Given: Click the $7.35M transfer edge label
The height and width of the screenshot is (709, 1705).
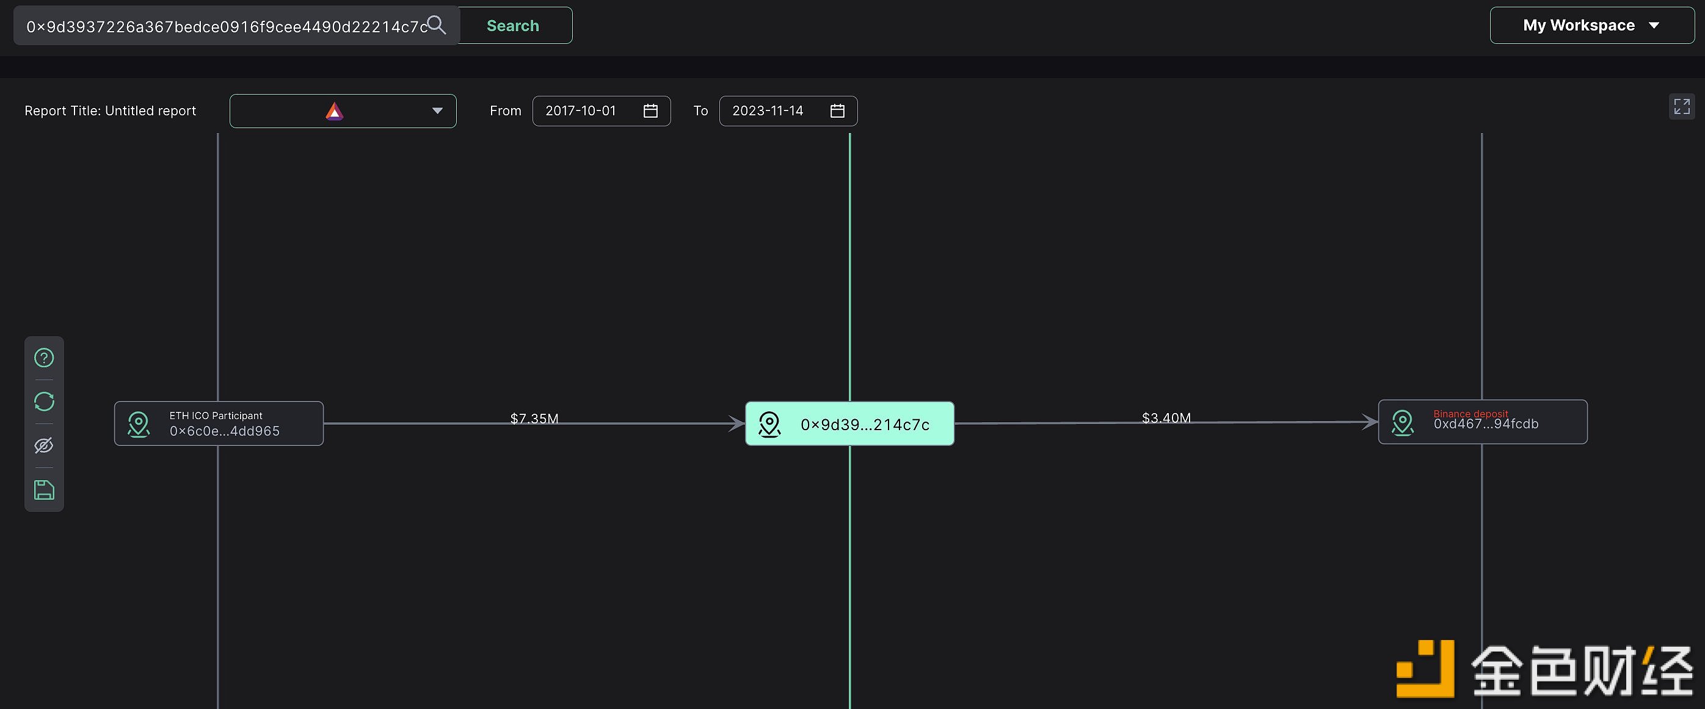Looking at the screenshot, I should coord(534,418).
